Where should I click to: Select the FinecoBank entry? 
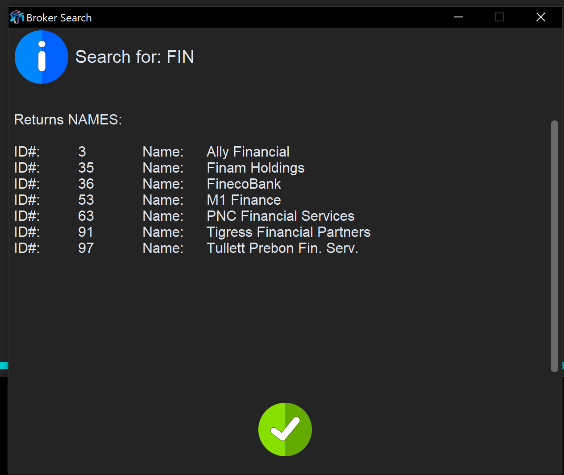pos(244,184)
